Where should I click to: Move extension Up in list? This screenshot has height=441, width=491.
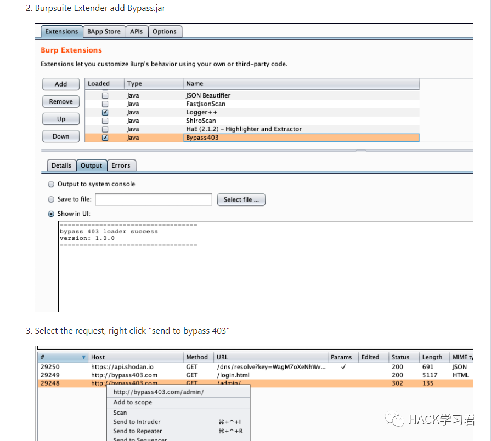click(x=61, y=119)
